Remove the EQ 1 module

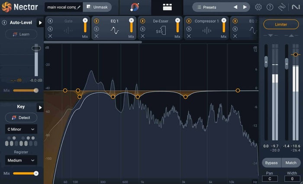(97, 36)
